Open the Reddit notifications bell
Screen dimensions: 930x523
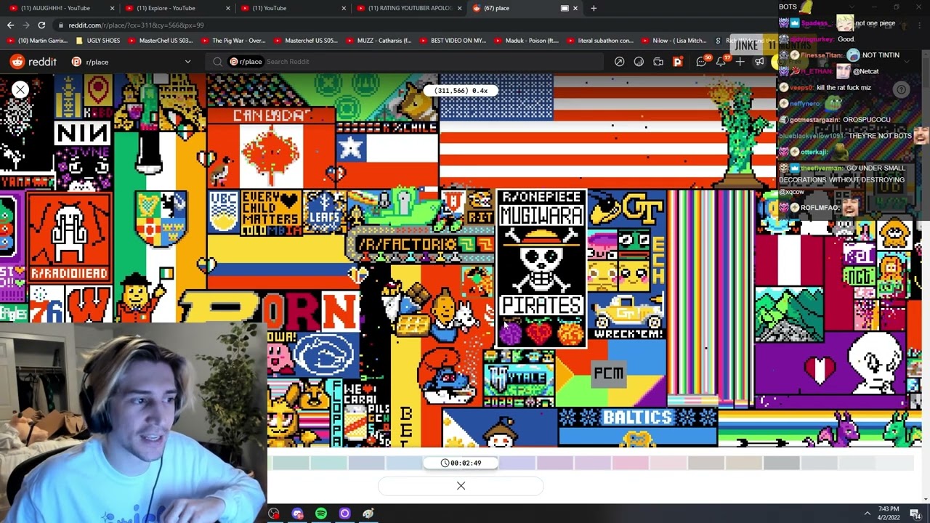(721, 62)
